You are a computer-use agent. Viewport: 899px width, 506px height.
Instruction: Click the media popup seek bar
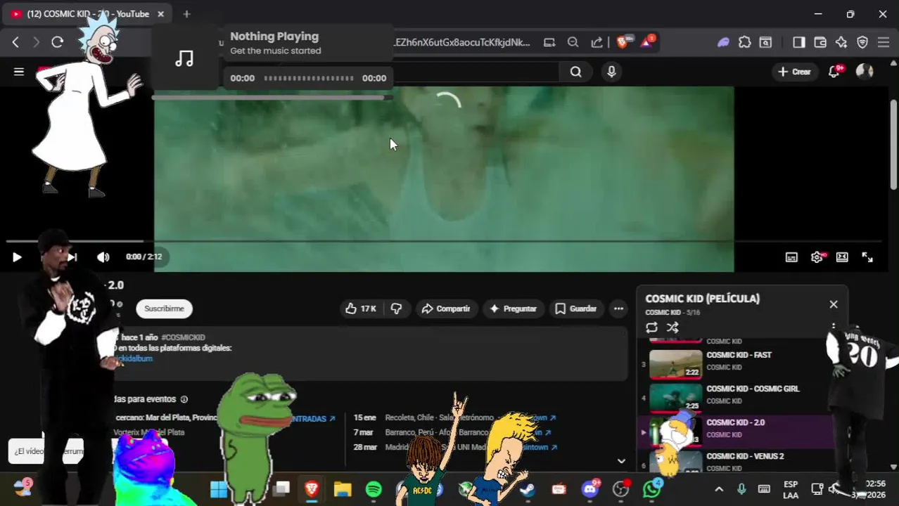[309, 78]
